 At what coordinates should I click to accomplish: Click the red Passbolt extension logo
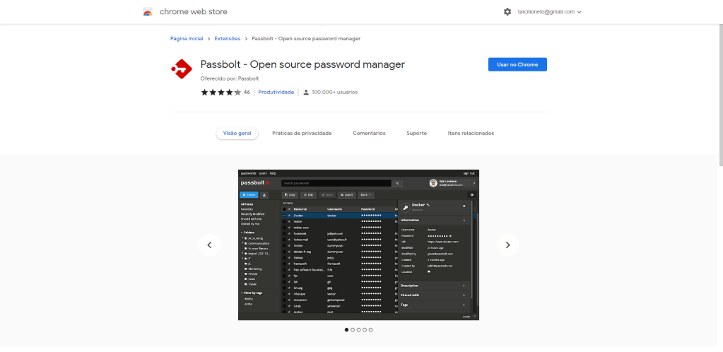pyautogui.click(x=182, y=69)
